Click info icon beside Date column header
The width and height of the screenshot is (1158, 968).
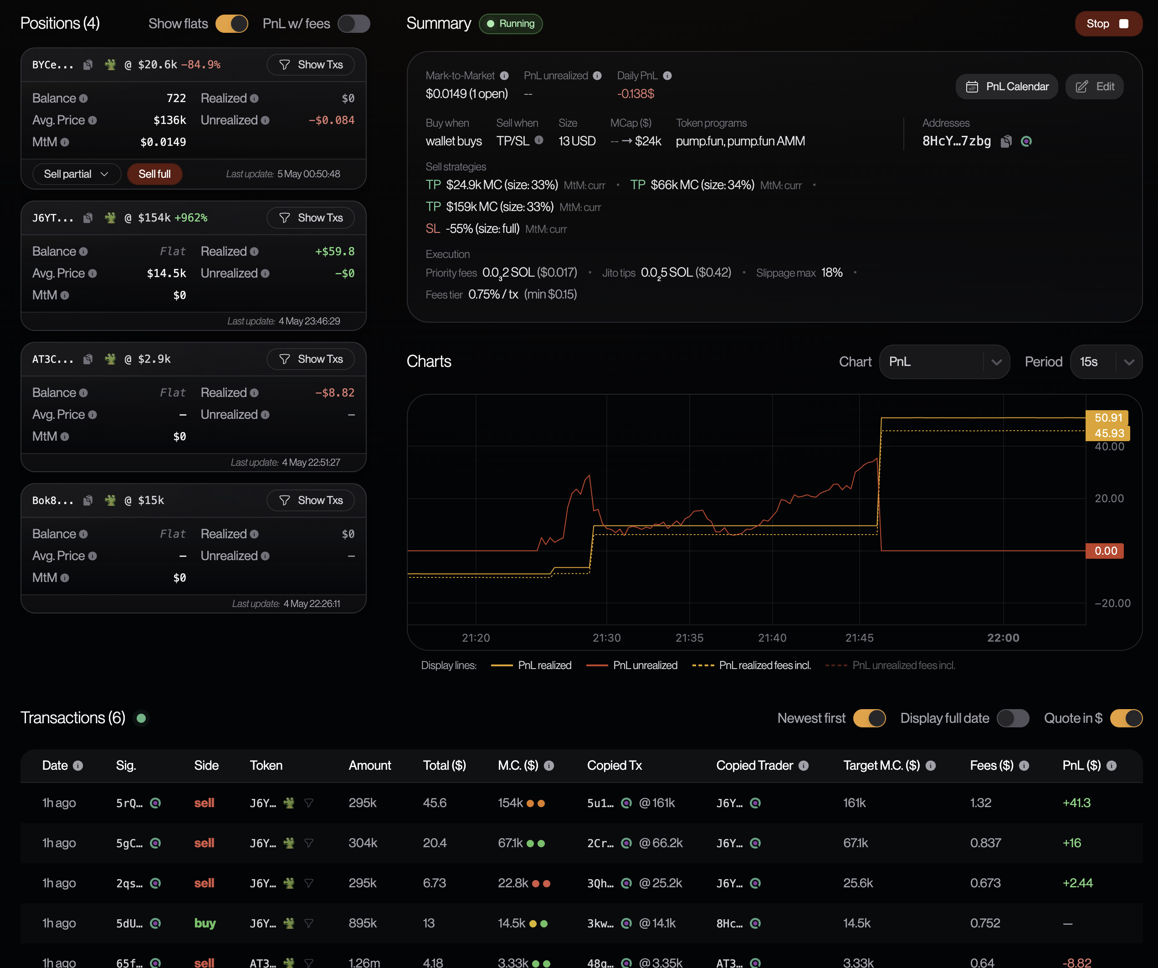tap(78, 766)
